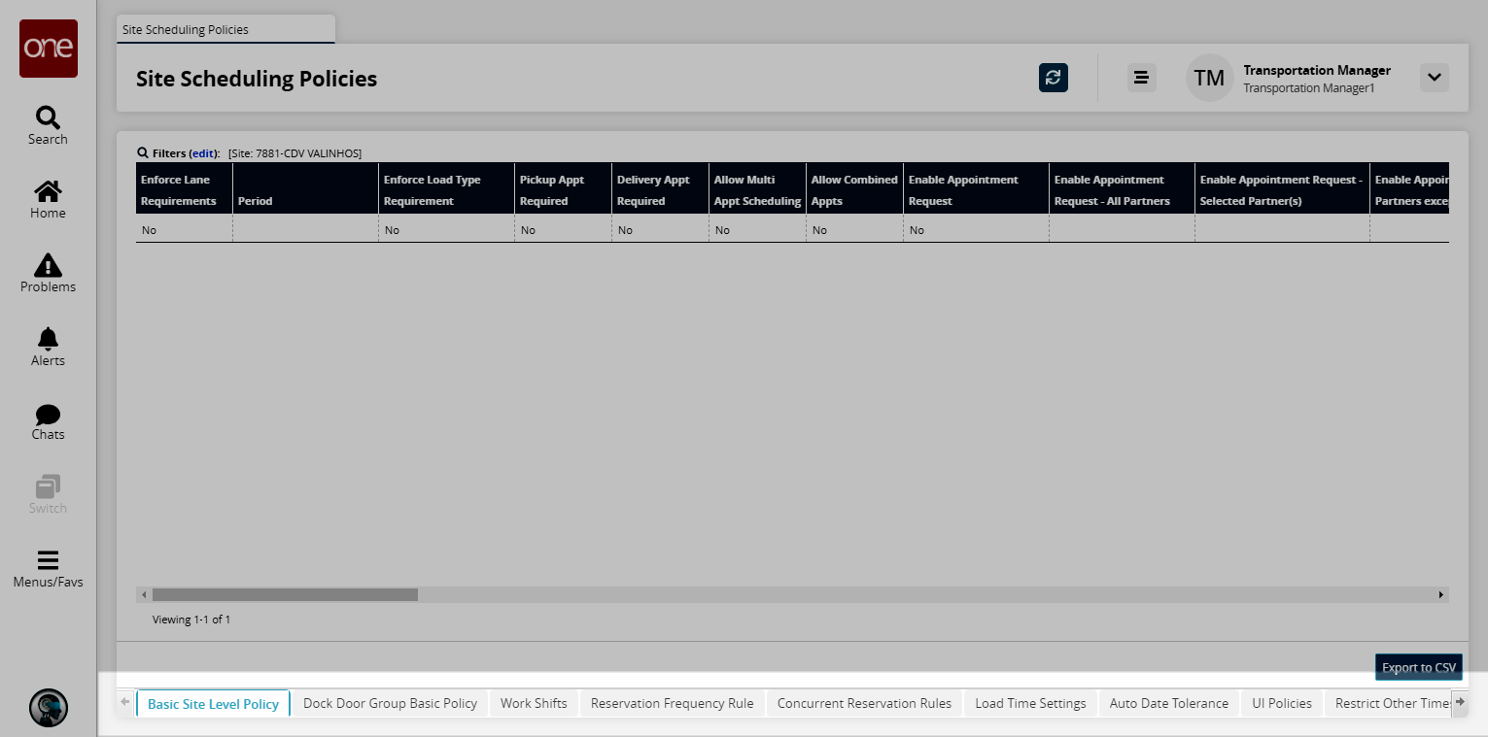This screenshot has width=1488, height=737.
Task: Click the tab strip right-scroll arrow
Action: coord(1460,702)
